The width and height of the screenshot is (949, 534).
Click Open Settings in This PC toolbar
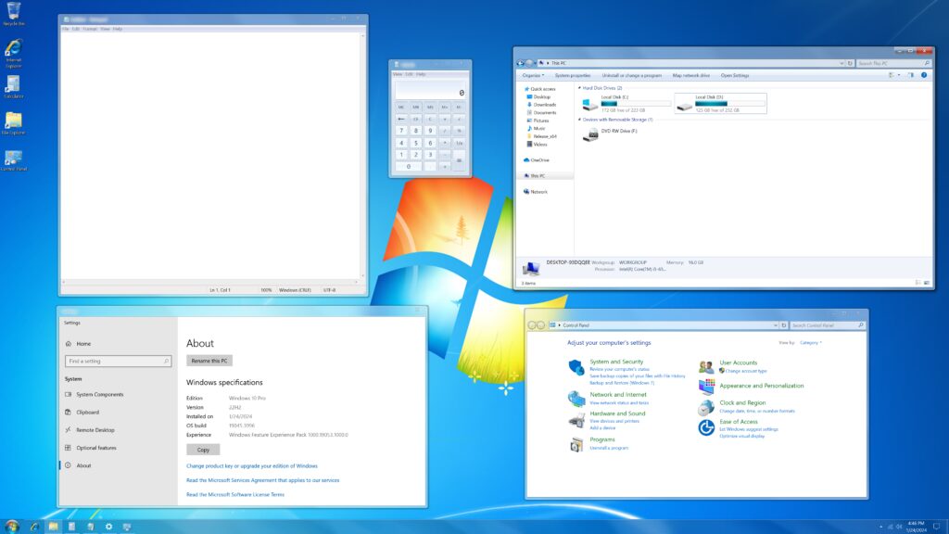point(735,76)
